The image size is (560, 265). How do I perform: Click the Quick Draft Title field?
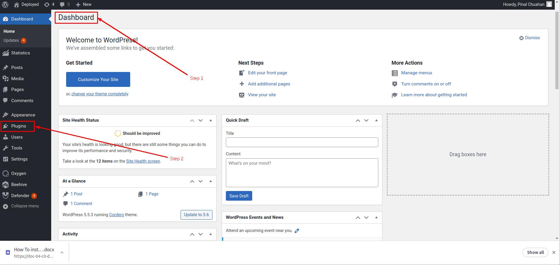(302, 142)
